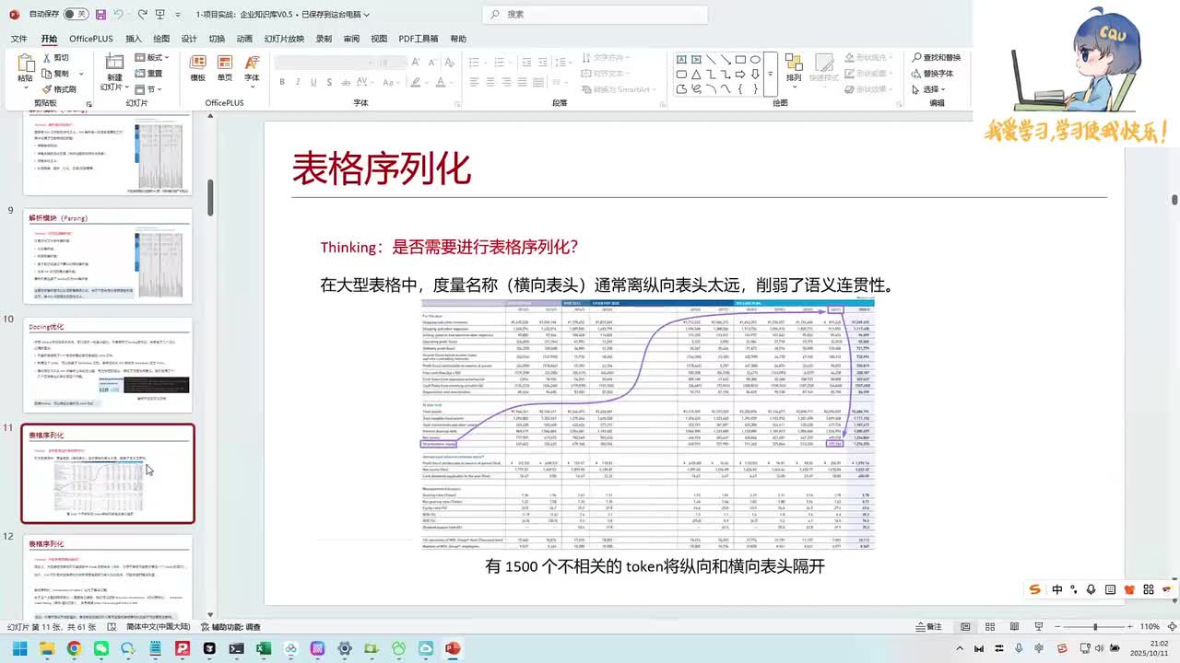The image size is (1180, 663).
Task: Toggle the AutoSave switch
Action: pos(76,15)
